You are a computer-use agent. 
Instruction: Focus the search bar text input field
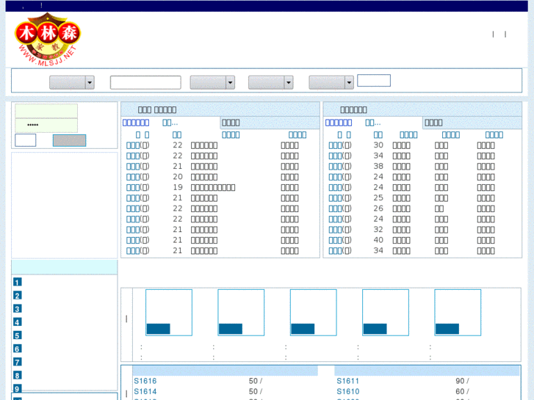tap(145, 83)
